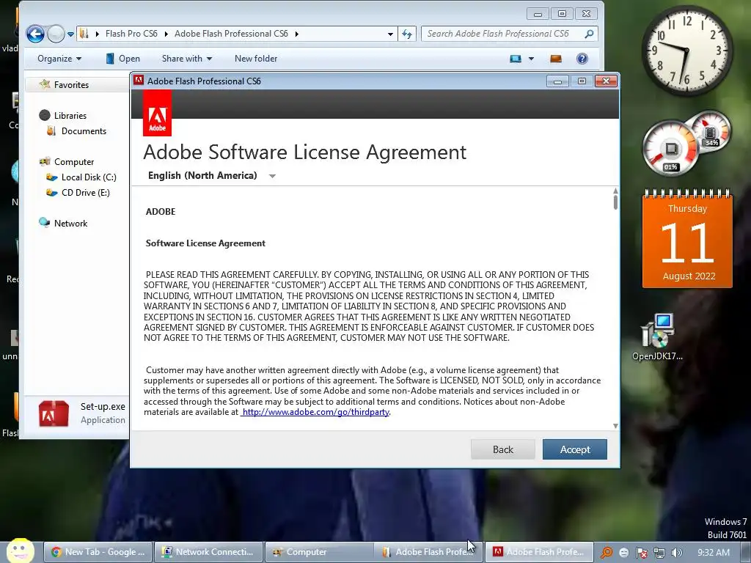
Task: Accept the Adobe license agreement
Action: click(x=574, y=449)
